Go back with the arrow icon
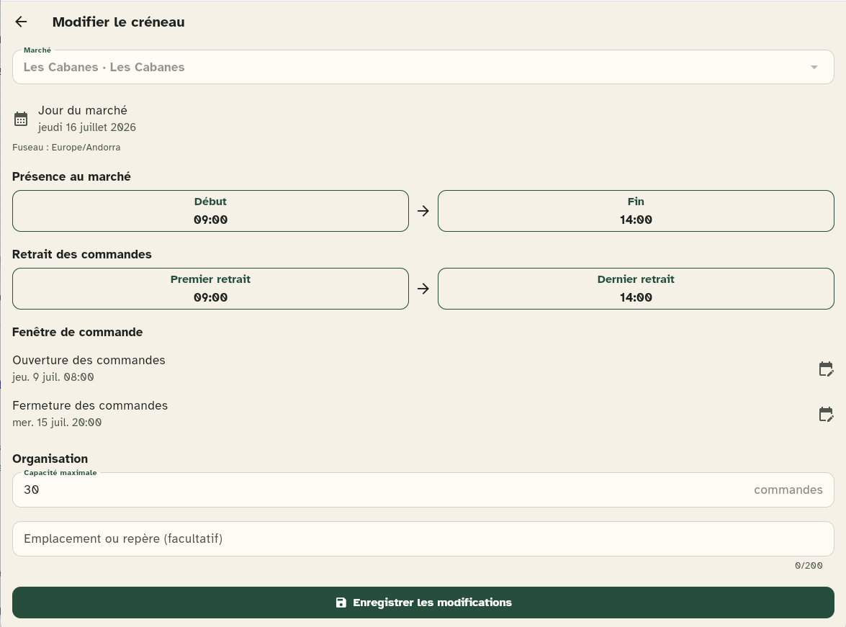This screenshot has width=846, height=627. click(x=21, y=22)
